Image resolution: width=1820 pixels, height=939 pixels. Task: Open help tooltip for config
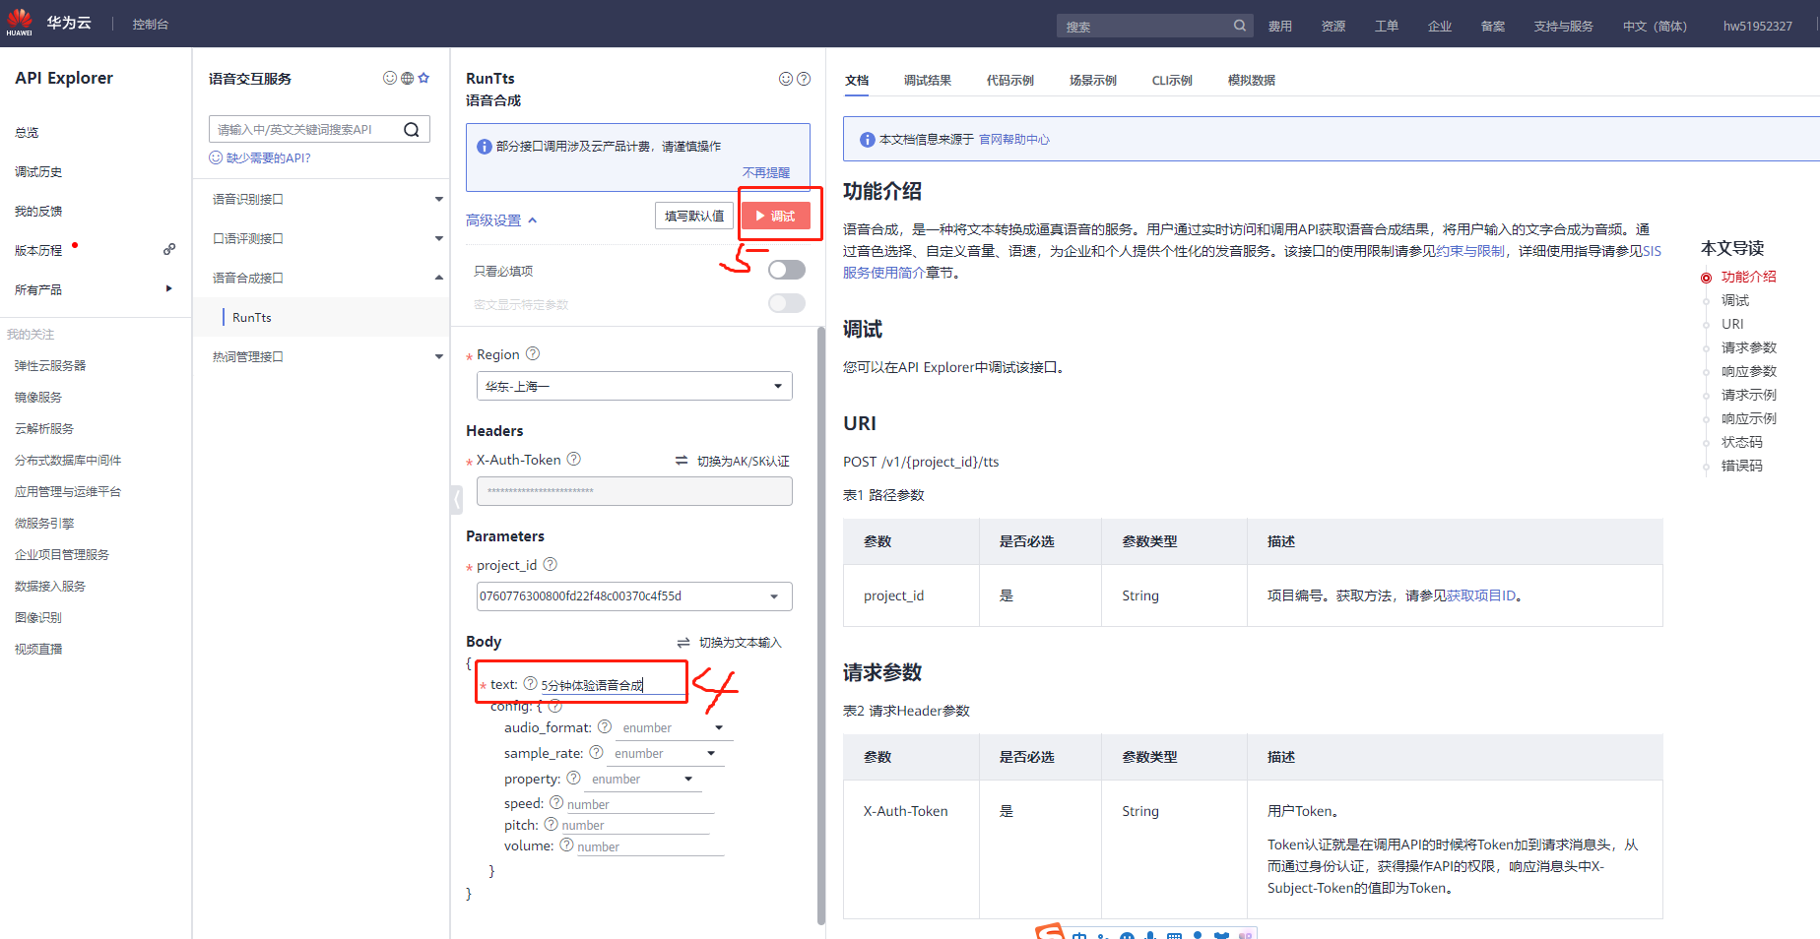(x=555, y=706)
